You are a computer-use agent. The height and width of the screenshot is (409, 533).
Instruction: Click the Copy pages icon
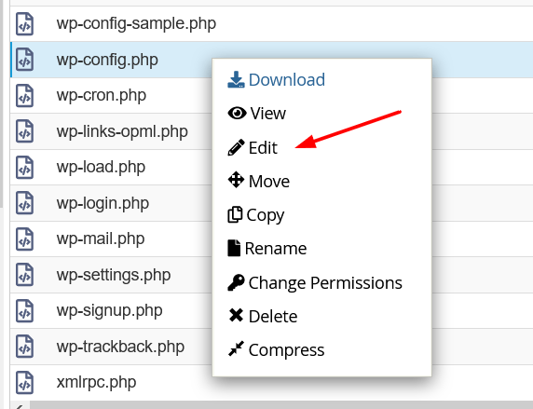[235, 214]
